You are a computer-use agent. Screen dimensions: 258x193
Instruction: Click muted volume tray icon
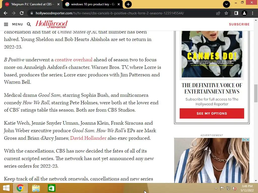point(234,188)
